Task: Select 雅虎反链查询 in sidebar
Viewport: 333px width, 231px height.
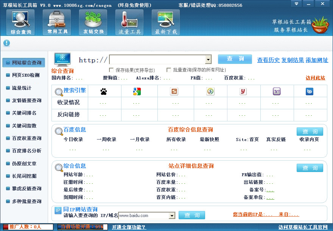Action: (23, 188)
